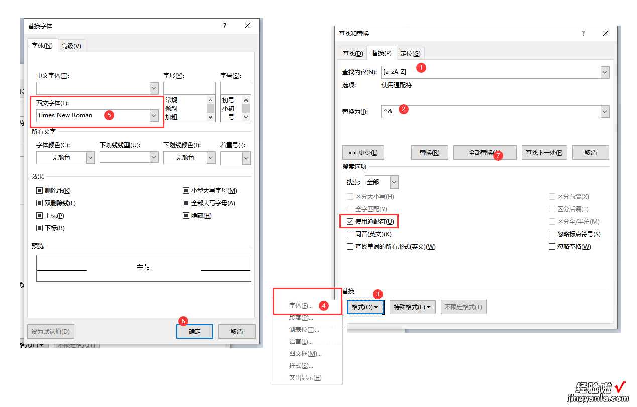637x407 pixels.
Task: Select 常规 in the font style list
Action: [171, 100]
